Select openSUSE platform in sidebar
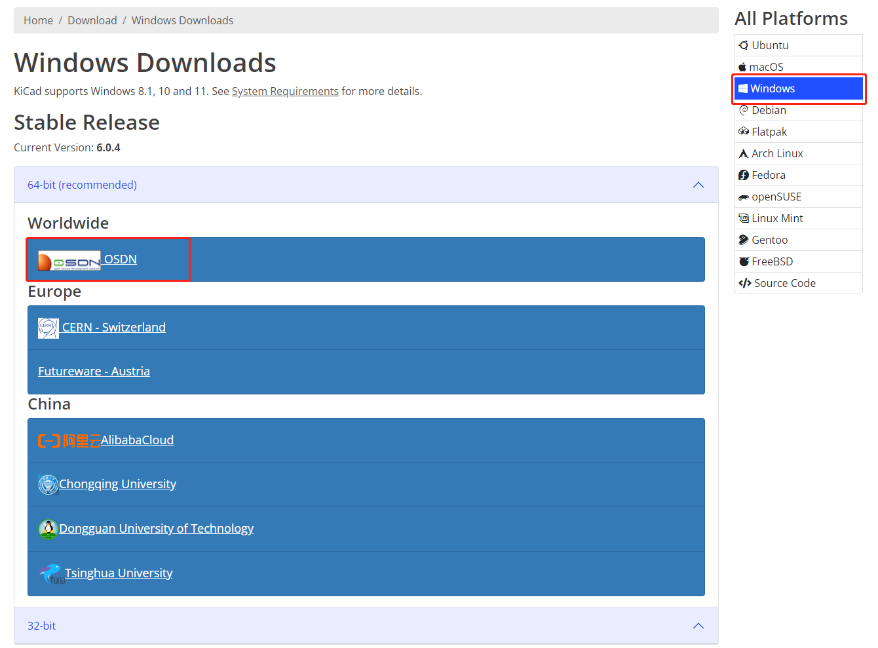 pos(798,197)
